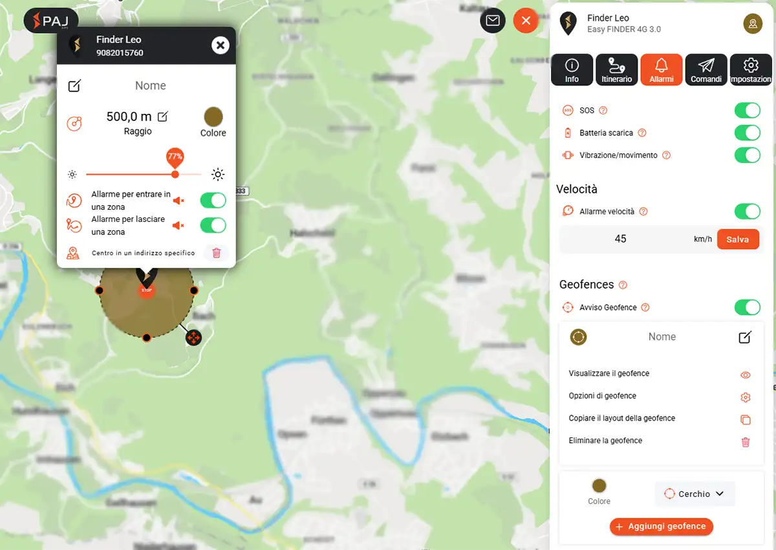Image resolution: width=776 pixels, height=550 pixels.
Task: Click Aggiungi geofence button
Action: 661,527
